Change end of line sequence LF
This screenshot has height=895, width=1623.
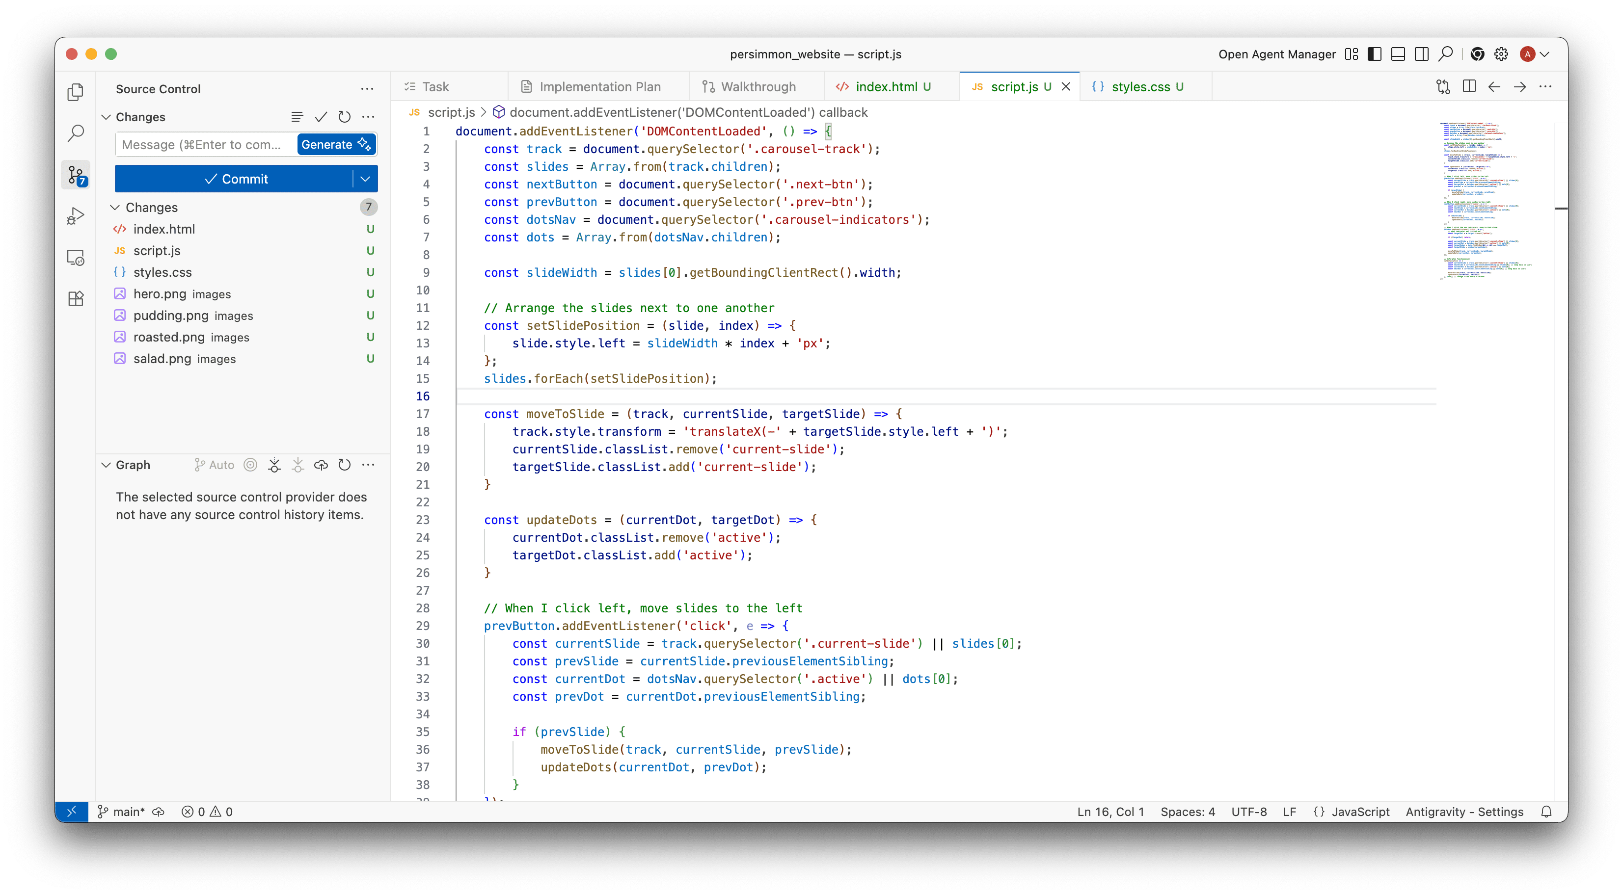point(1289,812)
